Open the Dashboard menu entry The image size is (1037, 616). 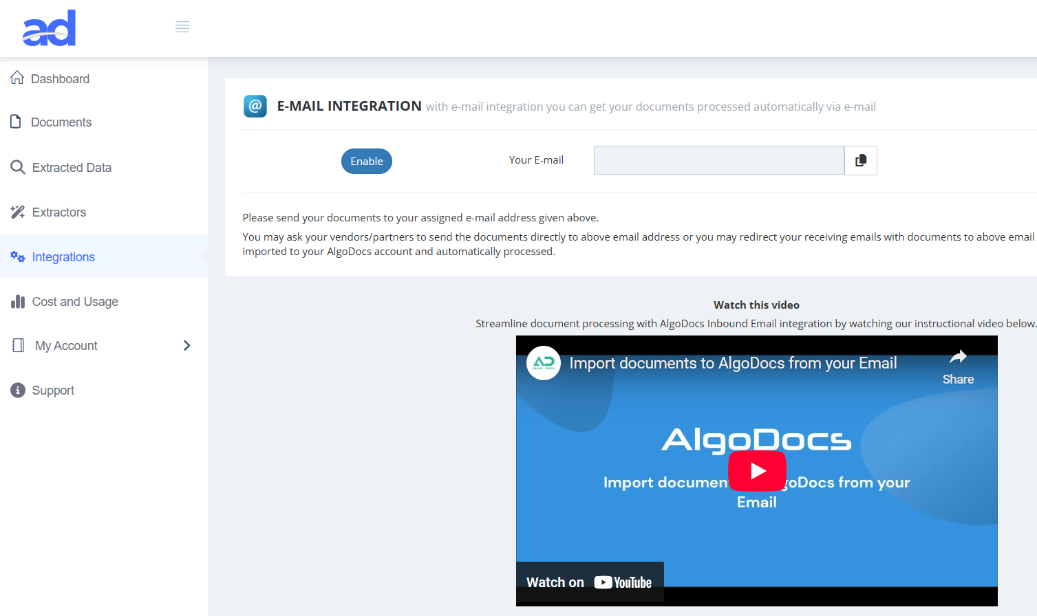point(61,78)
